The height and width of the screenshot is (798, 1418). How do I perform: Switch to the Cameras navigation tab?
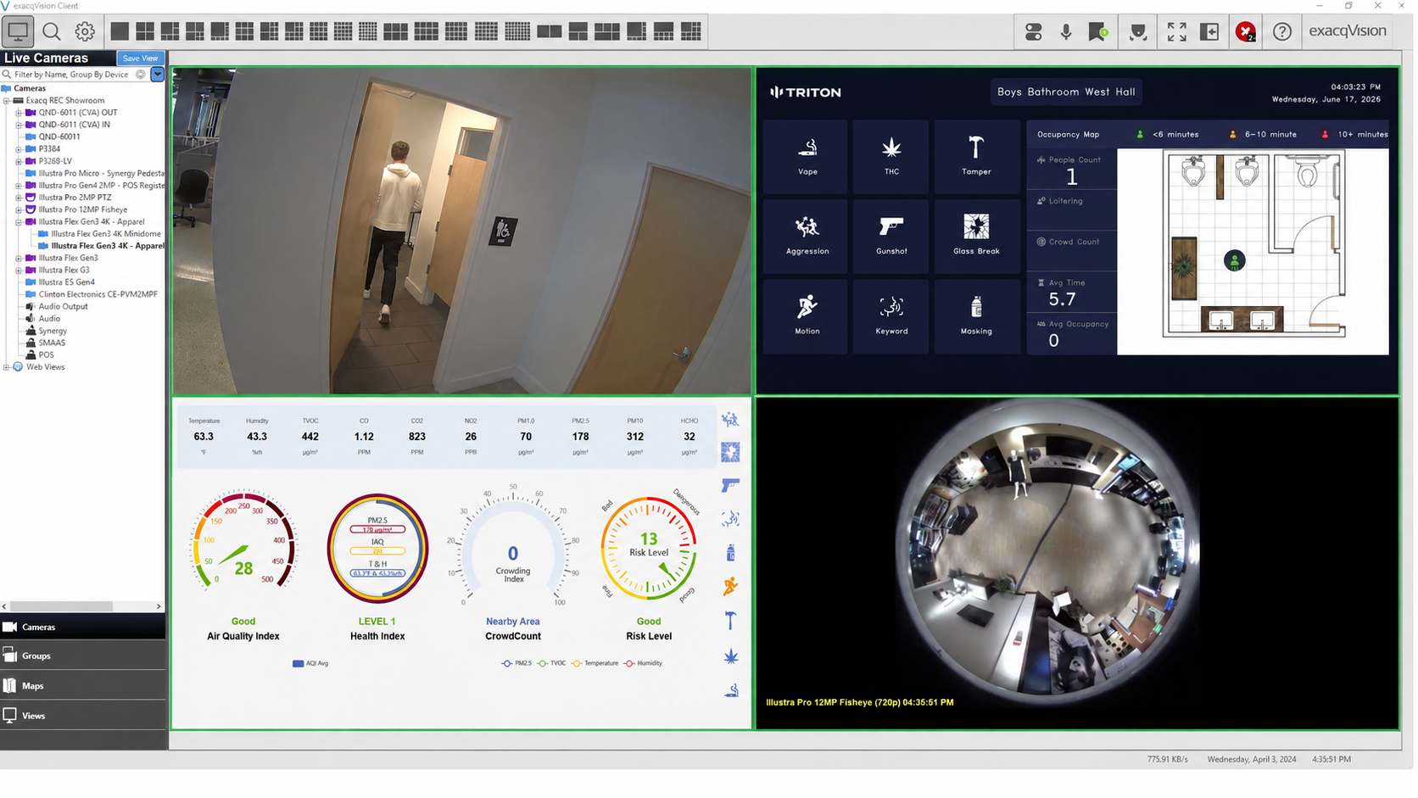click(83, 627)
